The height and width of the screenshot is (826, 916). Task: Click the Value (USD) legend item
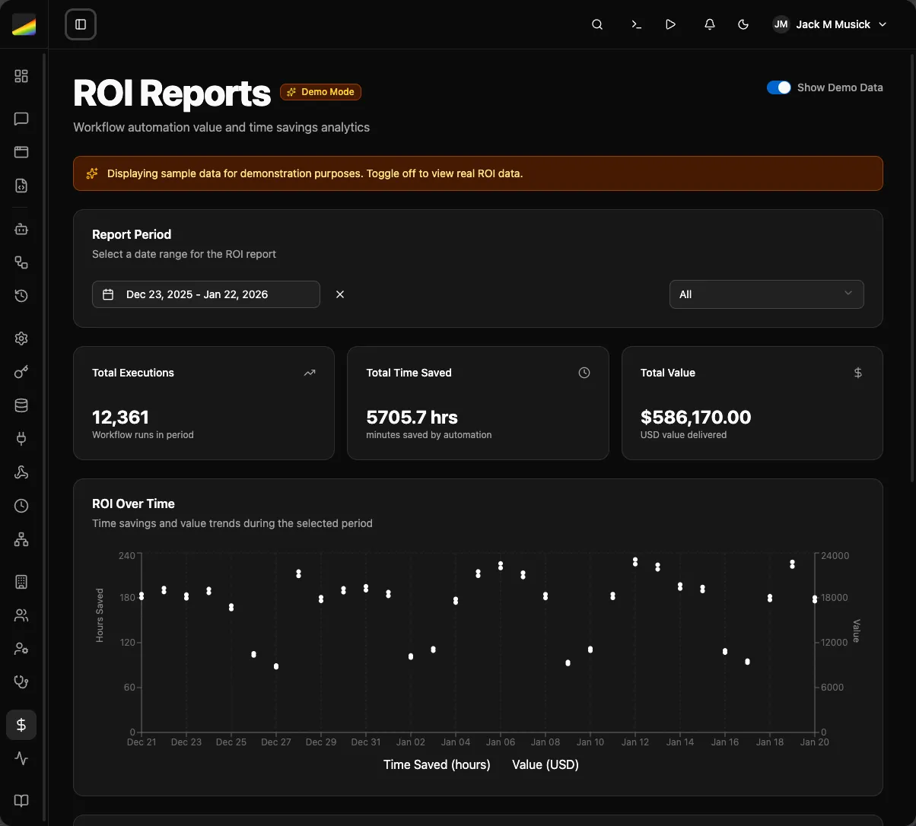pos(545,764)
